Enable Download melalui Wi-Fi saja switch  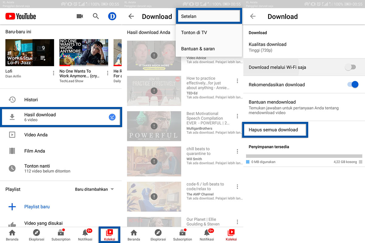[350, 67]
